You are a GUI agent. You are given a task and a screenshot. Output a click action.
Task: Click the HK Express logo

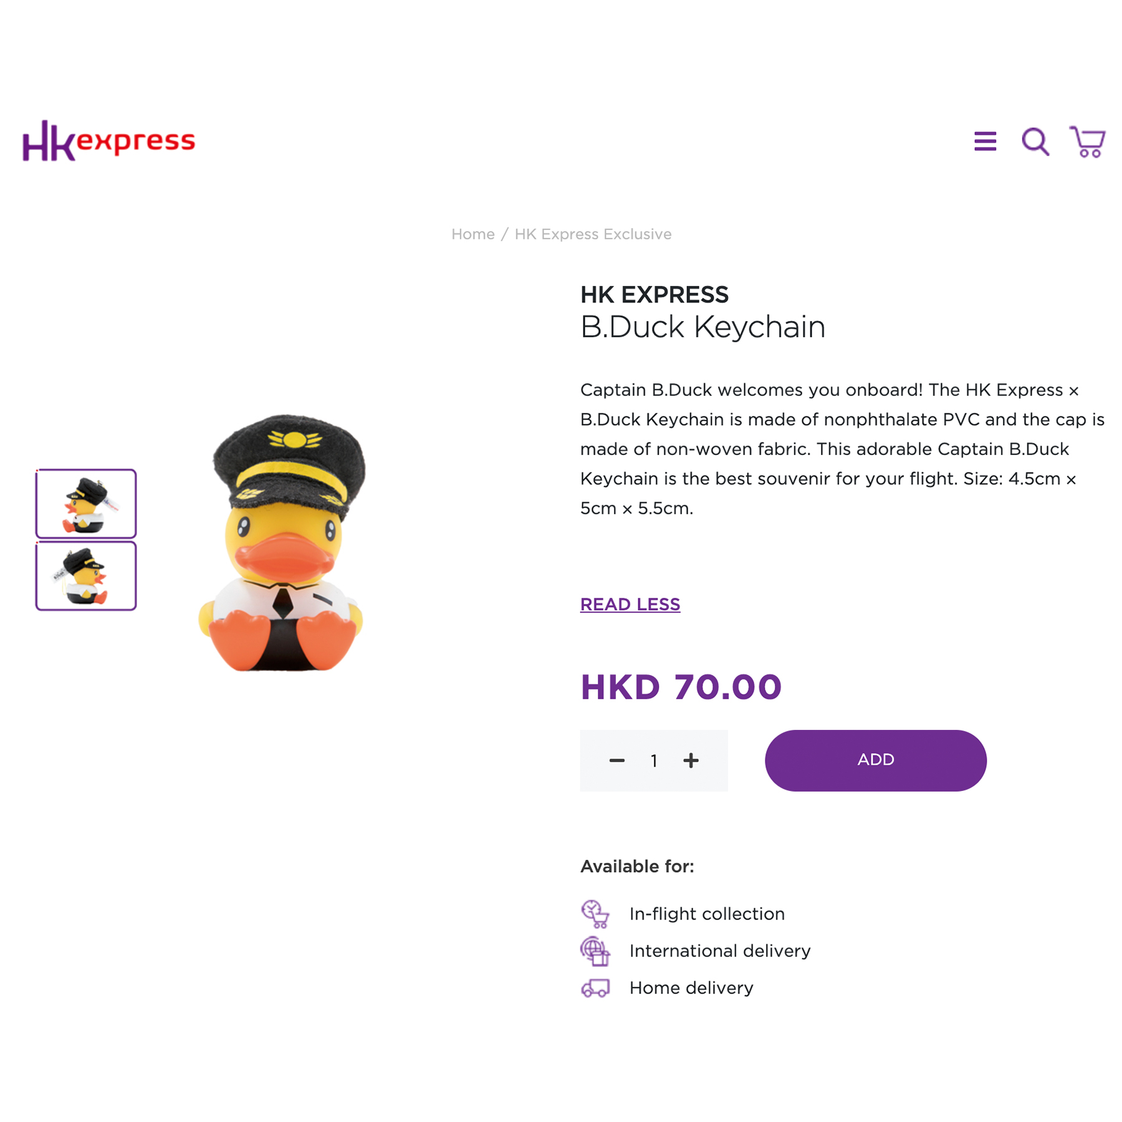click(x=109, y=141)
